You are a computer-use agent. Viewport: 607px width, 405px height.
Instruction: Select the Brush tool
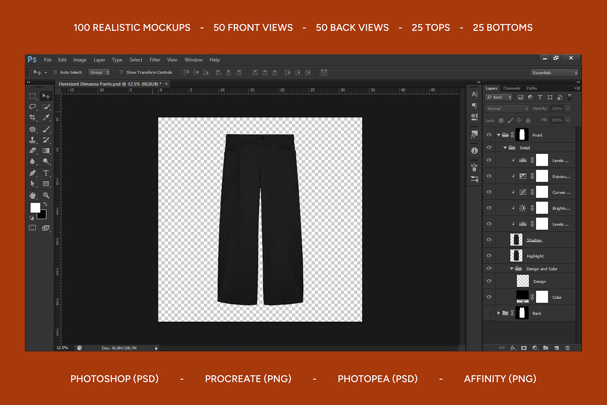tap(46, 130)
